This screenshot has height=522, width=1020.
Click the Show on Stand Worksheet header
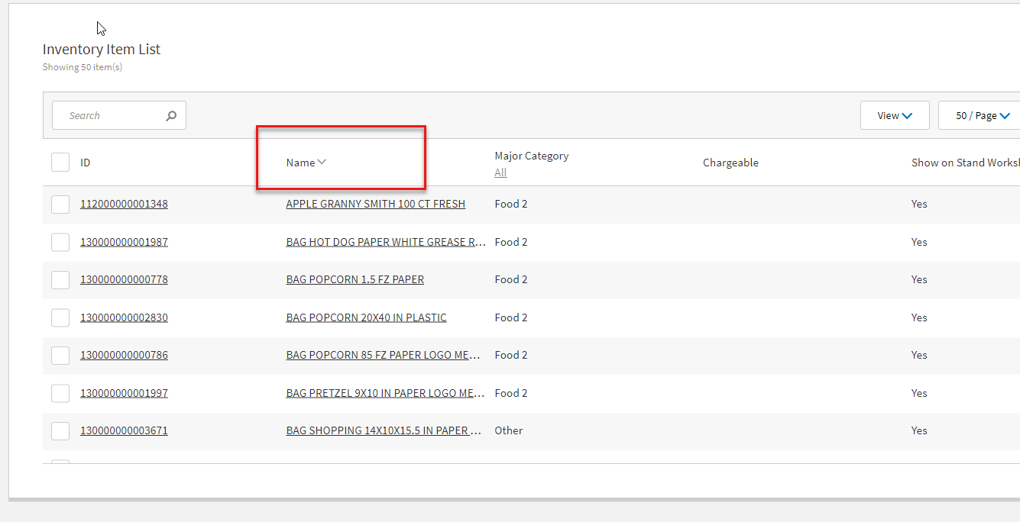pyautogui.click(x=964, y=163)
